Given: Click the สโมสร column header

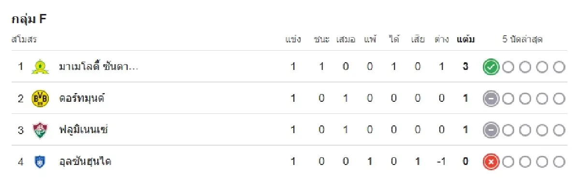Looking at the screenshot, I should click(24, 40).
